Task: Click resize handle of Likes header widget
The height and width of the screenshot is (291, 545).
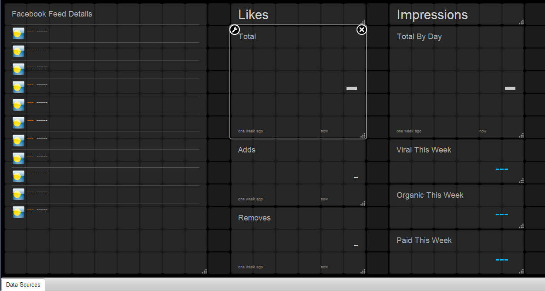Action: tap(363, 22)
